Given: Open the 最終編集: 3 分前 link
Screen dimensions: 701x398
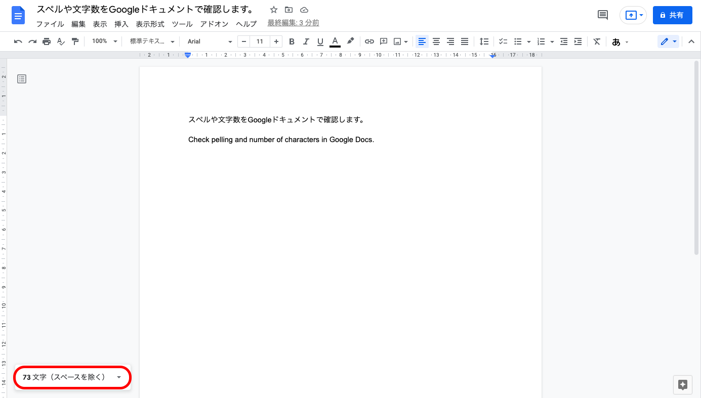Looking at the screenshot, I should [x=293, y=23].
